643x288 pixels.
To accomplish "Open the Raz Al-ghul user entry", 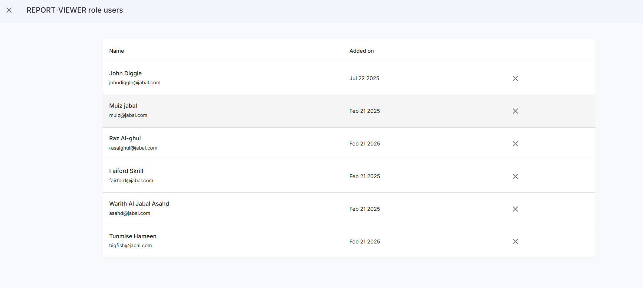I will point(125,138).
